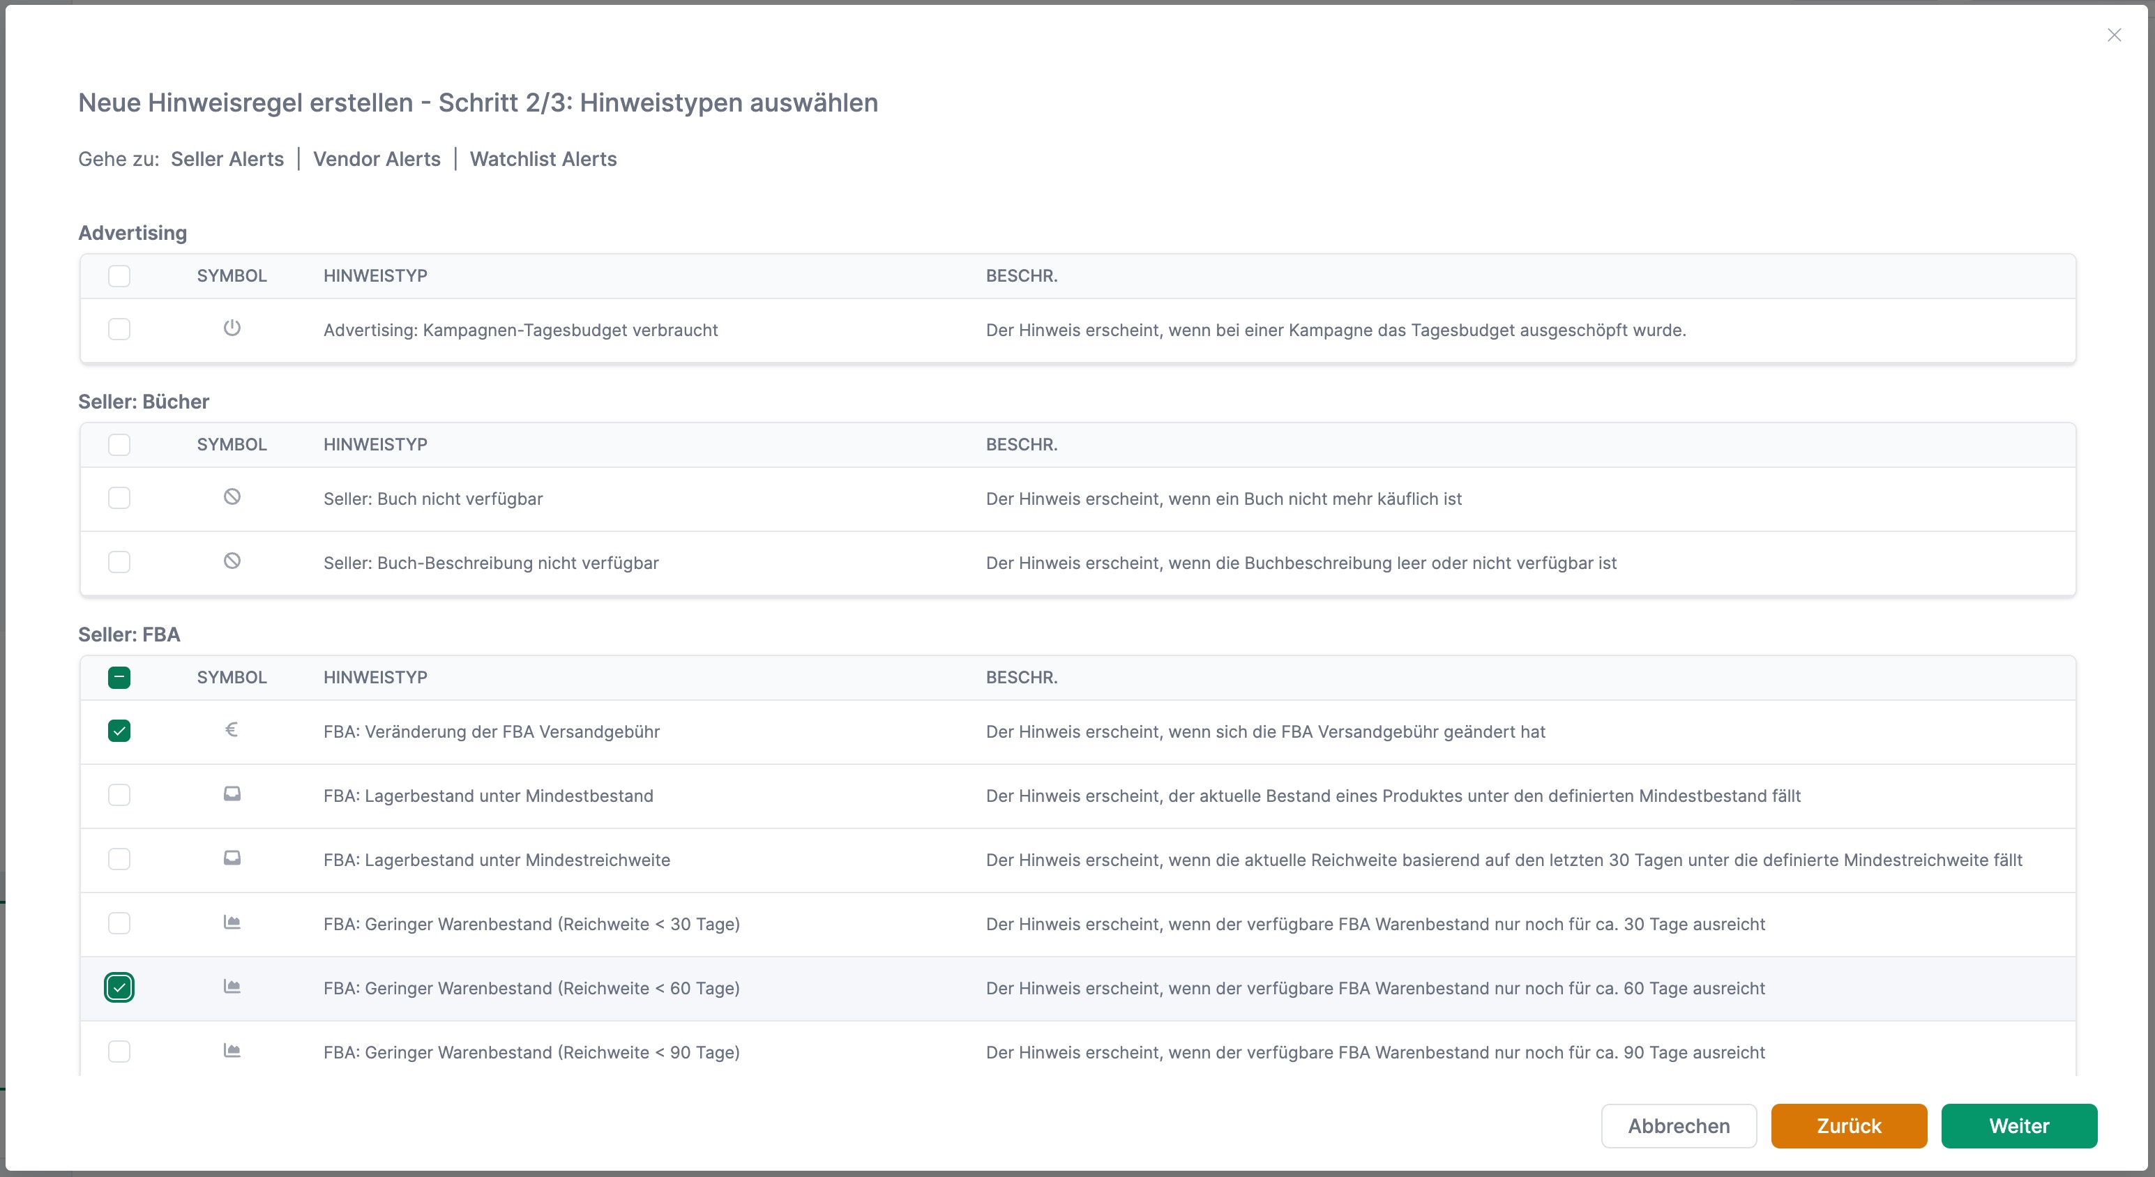Click the stock icon beside 'Lagerbestand unter Mindestreichweite'
This screenshot has width=2155, height=1177.
(x=232, y=858)
